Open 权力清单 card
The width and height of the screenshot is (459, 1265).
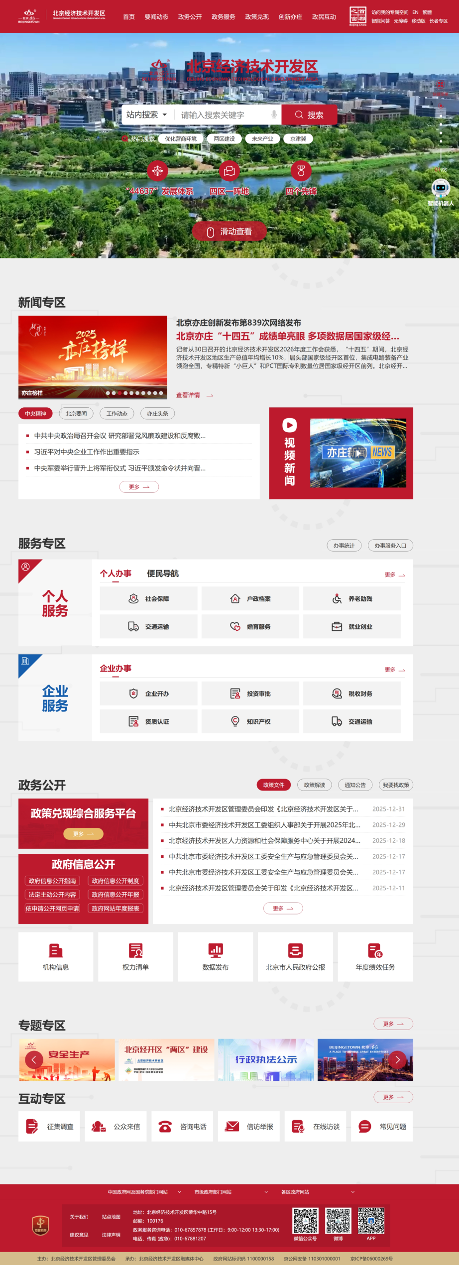tap(135, 957)
